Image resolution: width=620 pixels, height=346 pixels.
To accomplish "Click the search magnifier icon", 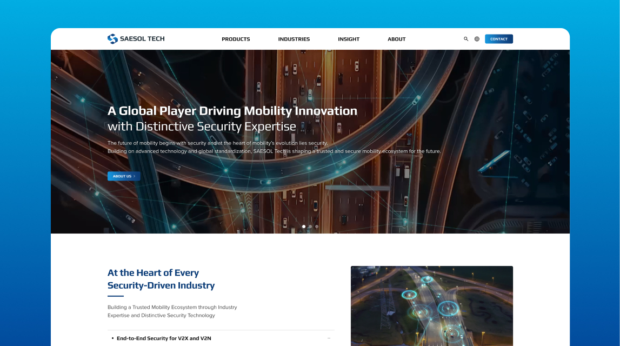I will (x=466, y=39).
